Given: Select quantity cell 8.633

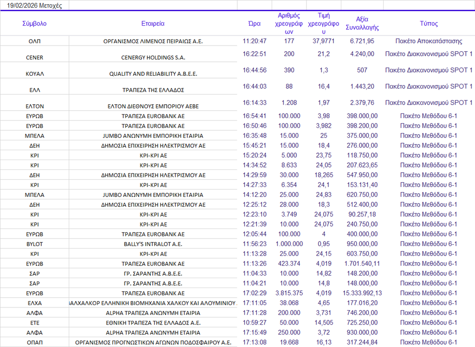Looking at the screenshot, I should 289,165.
